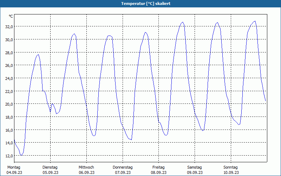281x176 pixels.
Task: Click the Samstag day label
Action: pos(195,167)
